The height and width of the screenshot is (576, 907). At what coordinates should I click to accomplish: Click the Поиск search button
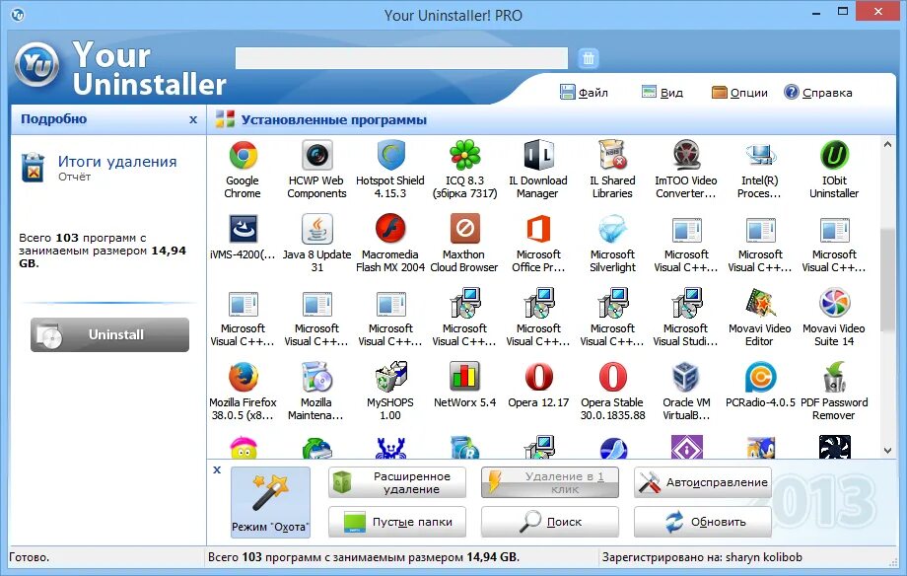pos(550,522)
